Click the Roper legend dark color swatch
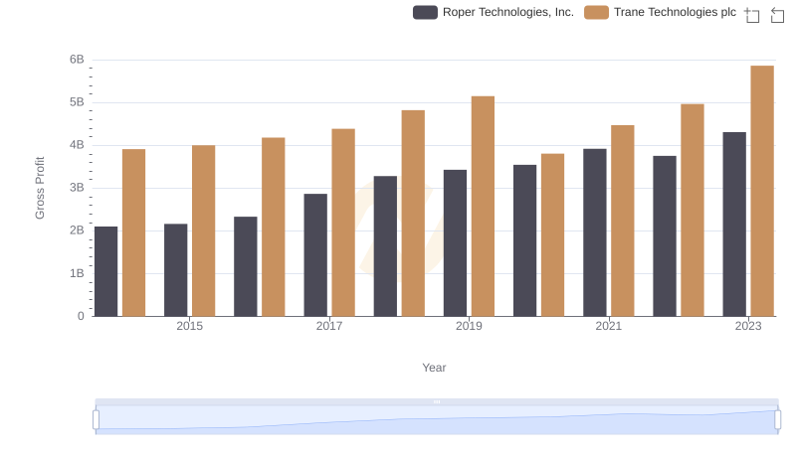Viewport: 796px width, 458px height. (426, 12)
